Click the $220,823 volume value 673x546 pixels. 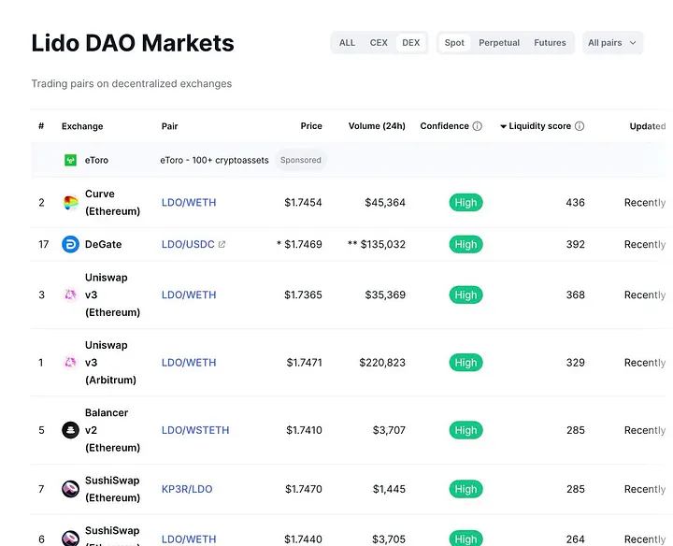[x=382, y=363]
